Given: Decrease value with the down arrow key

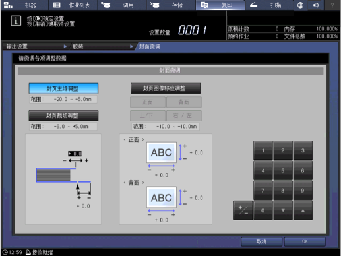Looking at the screenshot, I should point(283,210).
